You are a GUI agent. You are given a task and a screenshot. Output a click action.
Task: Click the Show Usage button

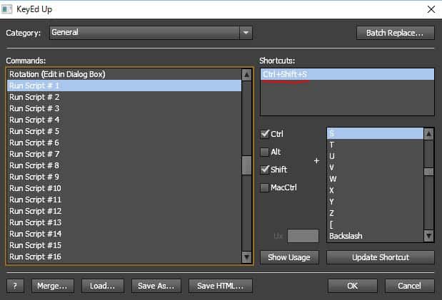coord(288,257)
